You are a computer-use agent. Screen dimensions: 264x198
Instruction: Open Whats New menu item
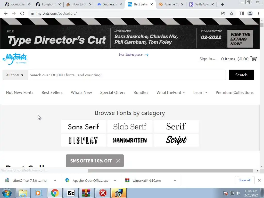[x=81, y=93]
